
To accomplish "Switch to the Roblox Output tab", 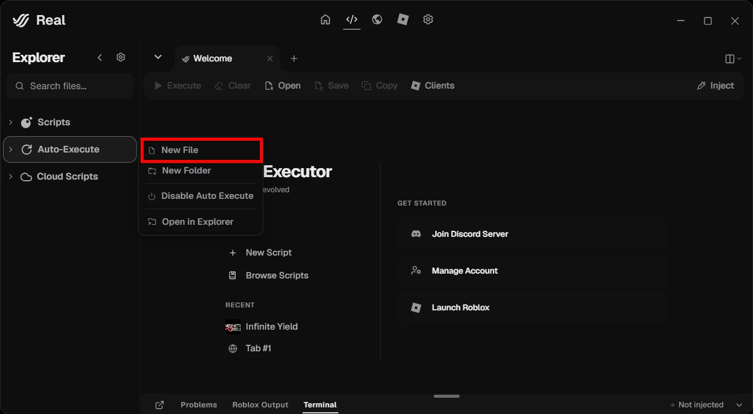I will coord(260,405).
